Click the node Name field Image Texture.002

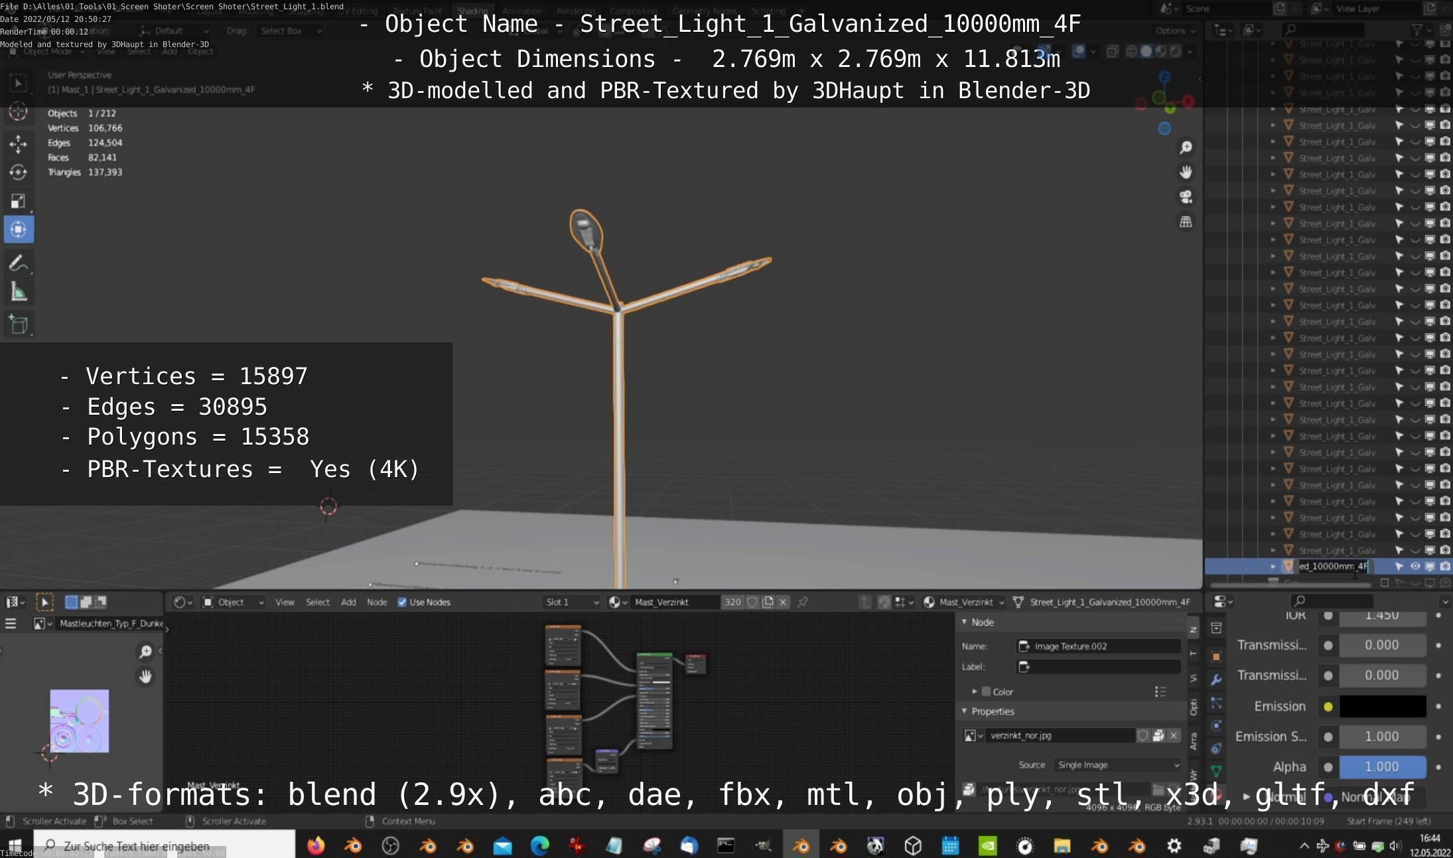(x=1099, y=646)
